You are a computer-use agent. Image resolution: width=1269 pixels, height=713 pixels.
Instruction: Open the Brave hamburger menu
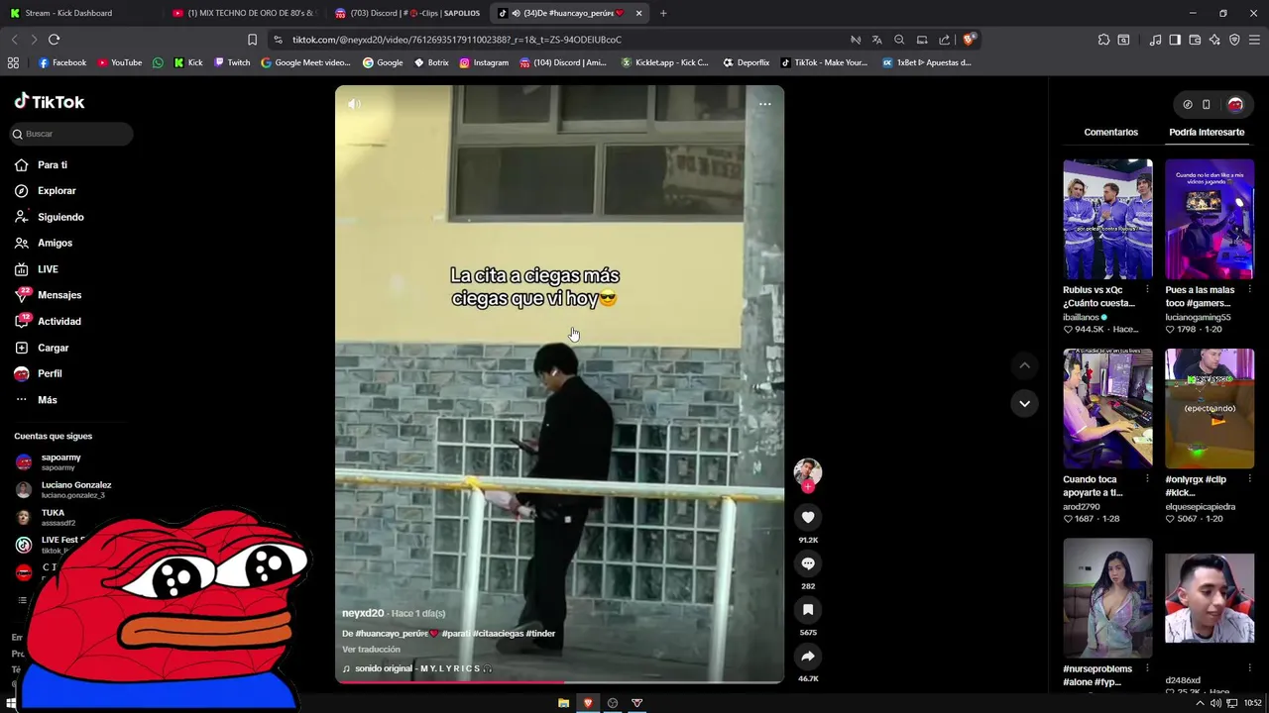1254,40
